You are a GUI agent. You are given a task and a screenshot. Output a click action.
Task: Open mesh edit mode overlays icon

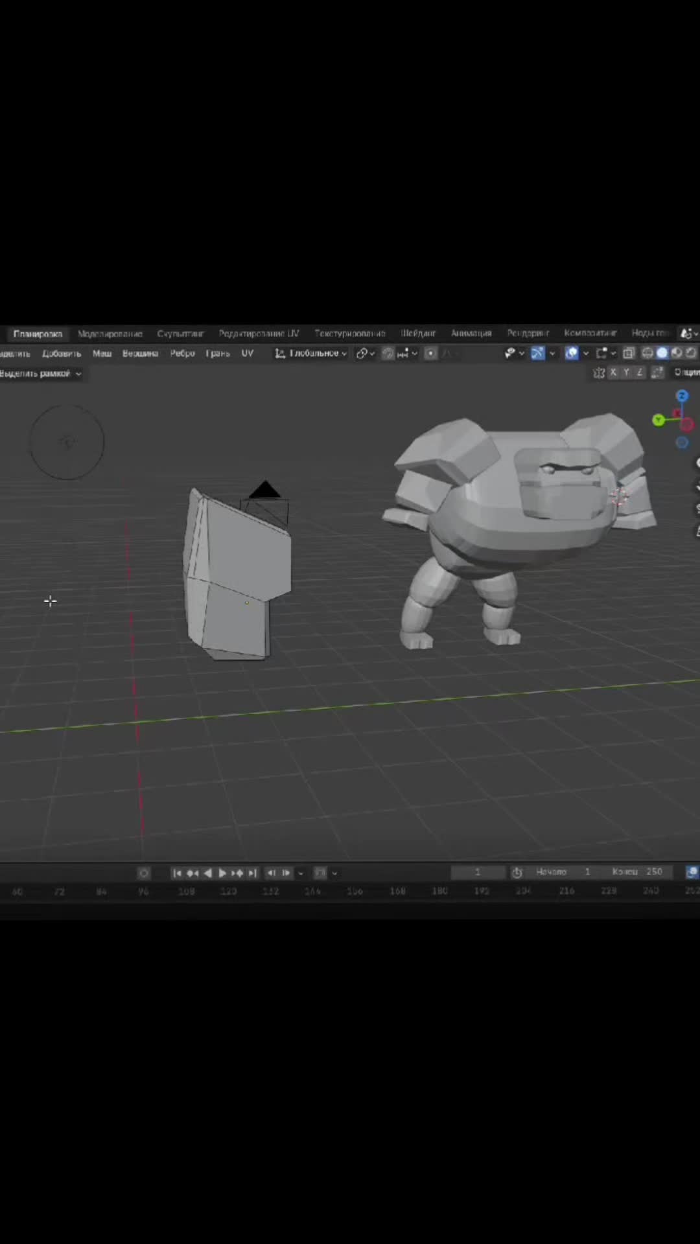pyautogui.click(x=602, y=353)
